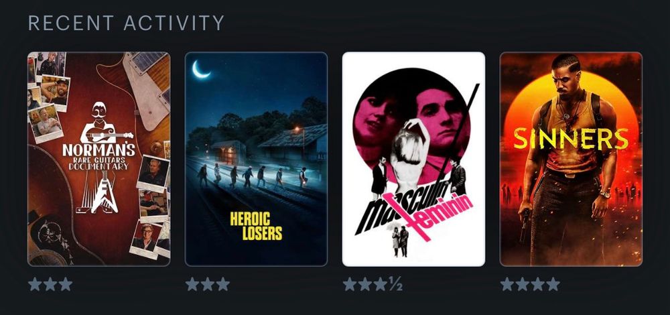This screenshot has width=670, height=315.
Task: Click the half-star symbol under Masculin Féminin
Action: tap(395, 283)
